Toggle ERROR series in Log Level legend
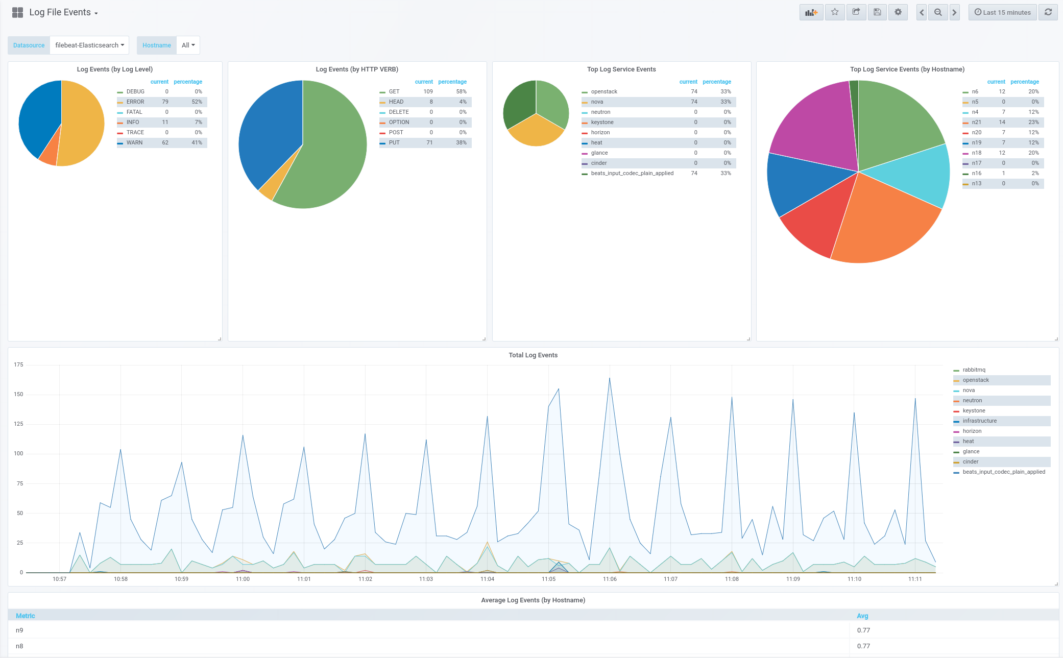The width and height of the screenshot is (1063, 658). [x=135, y=102]
